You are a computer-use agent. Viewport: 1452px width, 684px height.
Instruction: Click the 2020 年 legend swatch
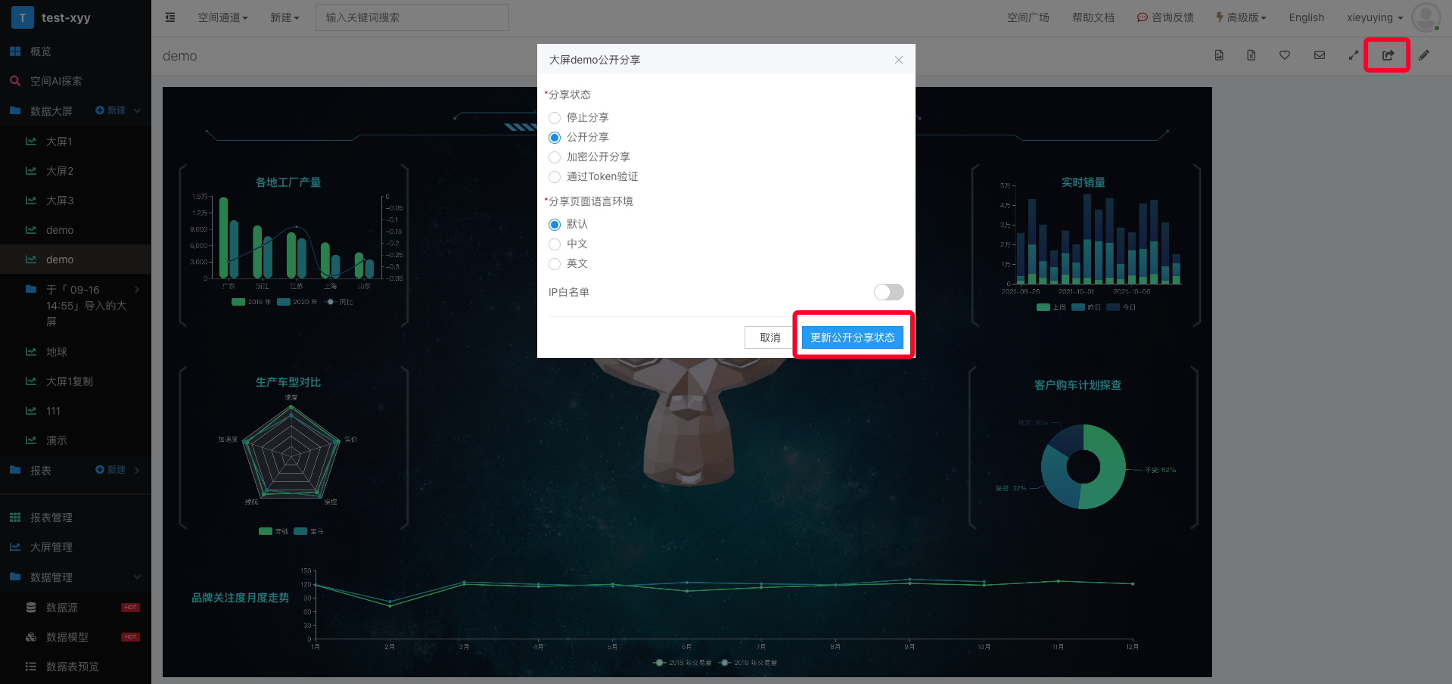click(x=284, y=302)
